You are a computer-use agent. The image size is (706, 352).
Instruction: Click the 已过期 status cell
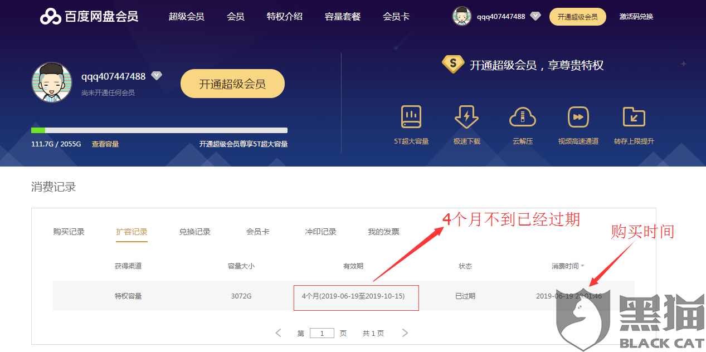tap(465, 296)
